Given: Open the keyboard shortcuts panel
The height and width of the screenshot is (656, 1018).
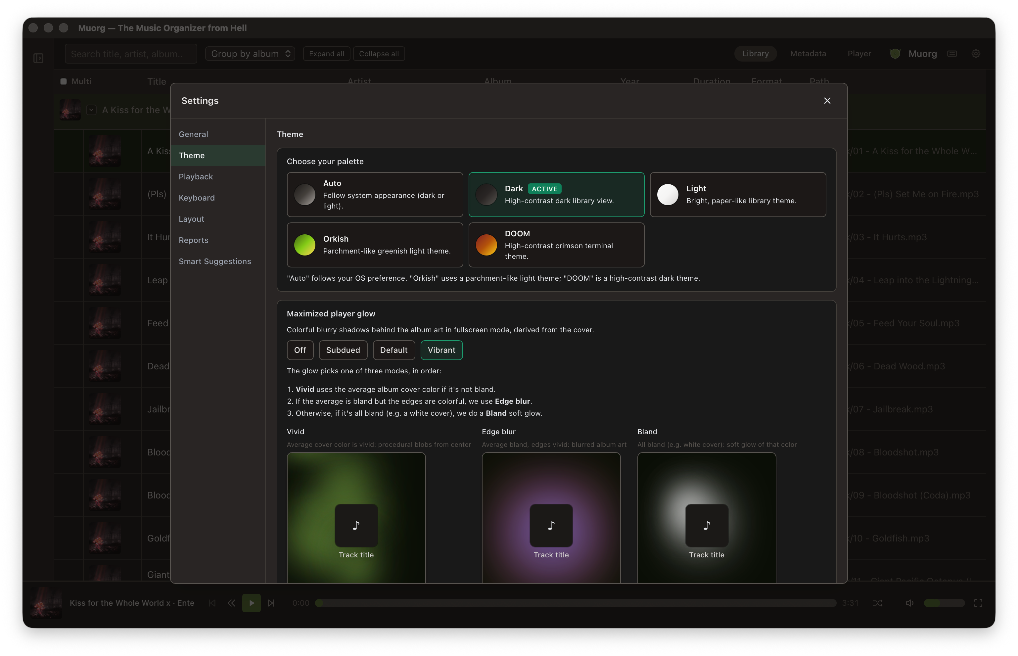Looking at the screenshot, I should (952, 53).
